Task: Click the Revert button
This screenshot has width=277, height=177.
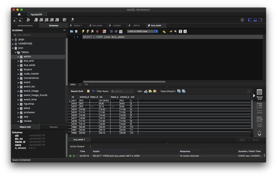Action: pos(256,140)
